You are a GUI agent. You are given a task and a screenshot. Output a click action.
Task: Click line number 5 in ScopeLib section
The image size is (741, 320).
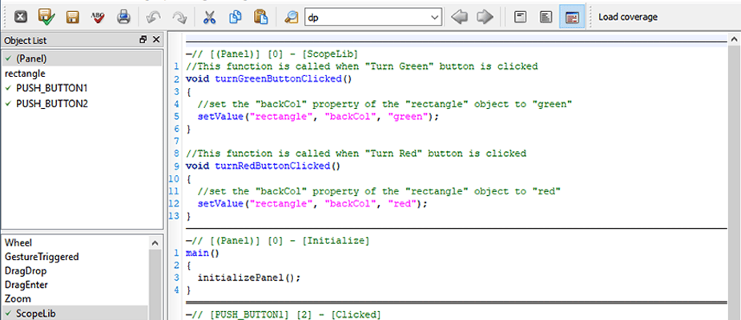click(177, 116)
